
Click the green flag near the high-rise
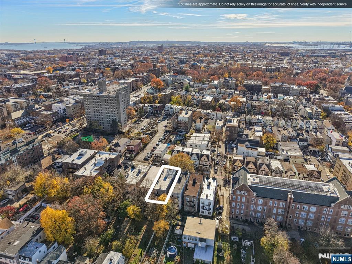(x=87, y=137)
